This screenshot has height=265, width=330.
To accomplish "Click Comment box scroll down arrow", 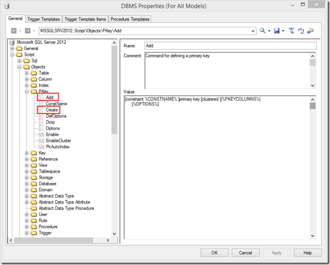I will click(312, 85).
